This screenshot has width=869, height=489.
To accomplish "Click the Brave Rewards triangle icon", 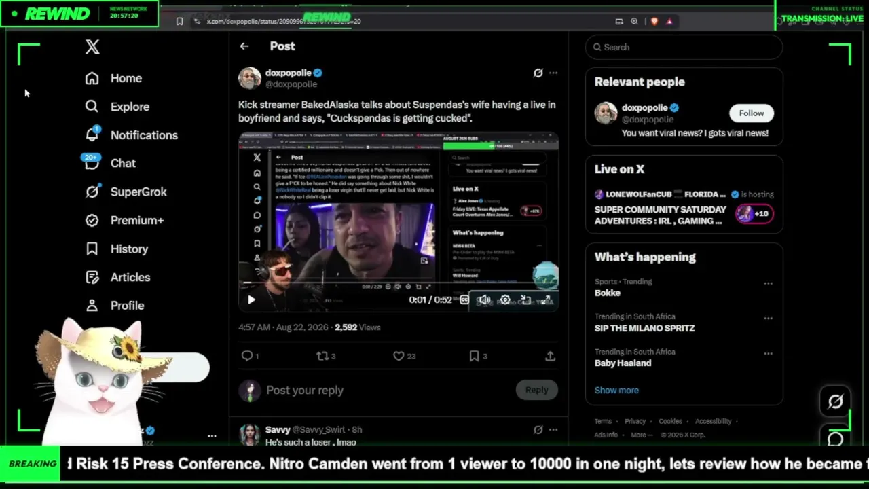I will click(669, 21).
